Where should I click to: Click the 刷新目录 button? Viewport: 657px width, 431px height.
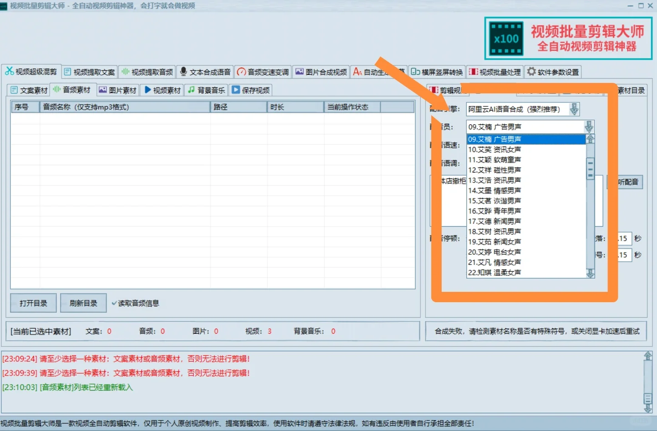(x=83, y=303)
